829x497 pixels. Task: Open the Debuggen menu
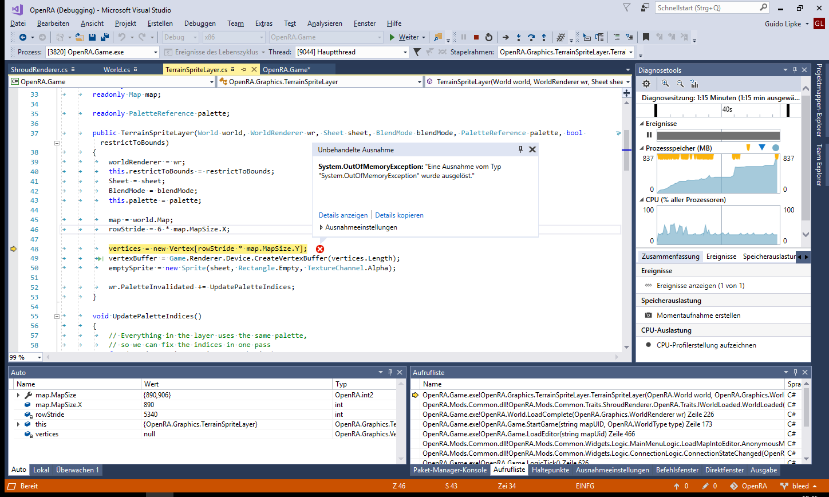[200, 23]
